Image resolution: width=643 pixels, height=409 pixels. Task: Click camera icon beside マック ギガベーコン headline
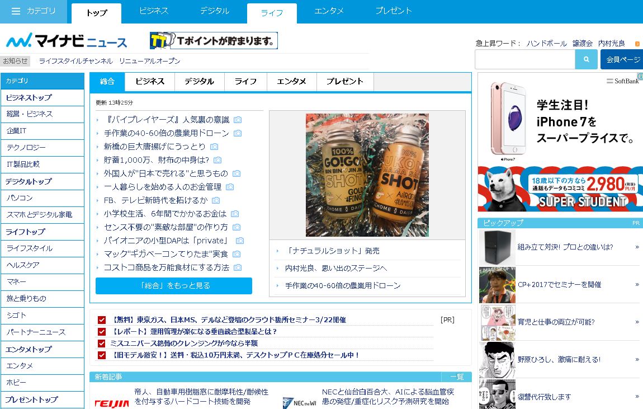tap(236, 255)
